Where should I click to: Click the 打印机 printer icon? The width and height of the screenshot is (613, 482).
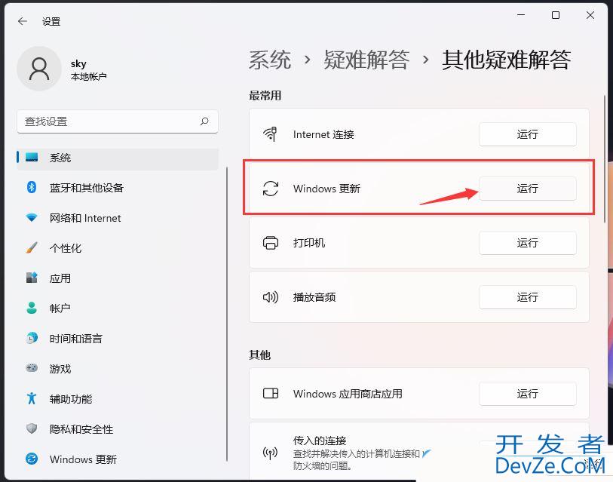(x=271, y=243)
